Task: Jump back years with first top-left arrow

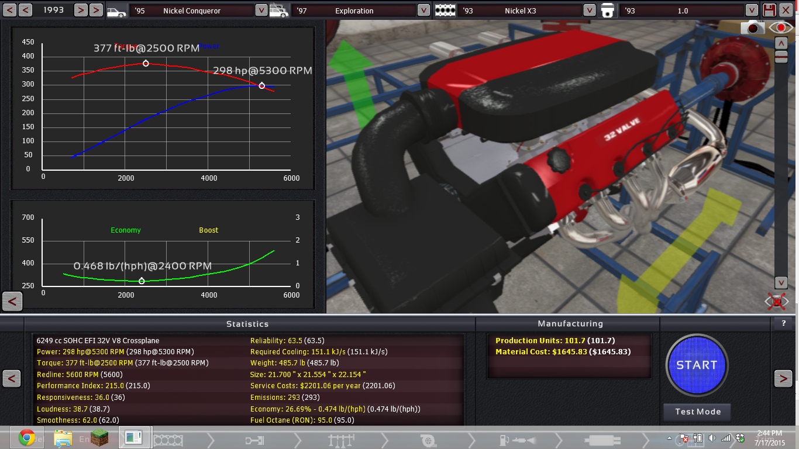Action: tap(9, 10)
